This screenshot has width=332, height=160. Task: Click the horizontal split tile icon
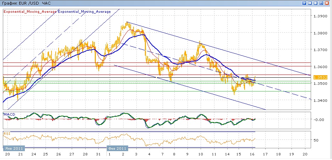pos(316,3)
